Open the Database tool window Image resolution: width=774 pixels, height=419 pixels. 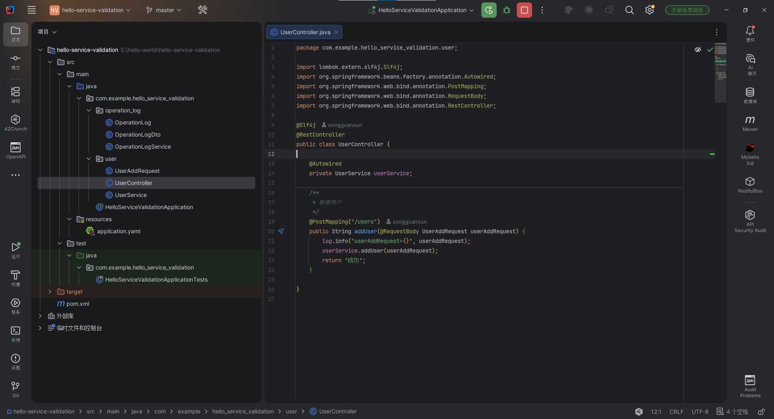coord(750,95)
